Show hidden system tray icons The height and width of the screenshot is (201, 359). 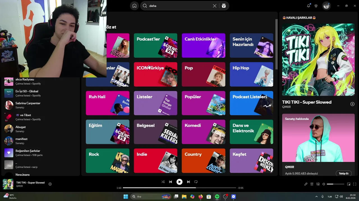tap(317, 197)
